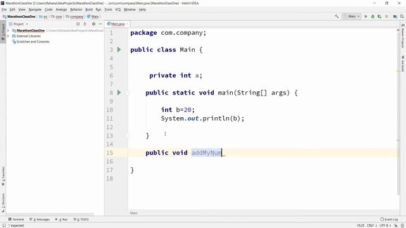Click the MarathonClassOne breadcrumb in the navigation bar
This screenshot has height=228, width=406.
[x=19, y=16]
